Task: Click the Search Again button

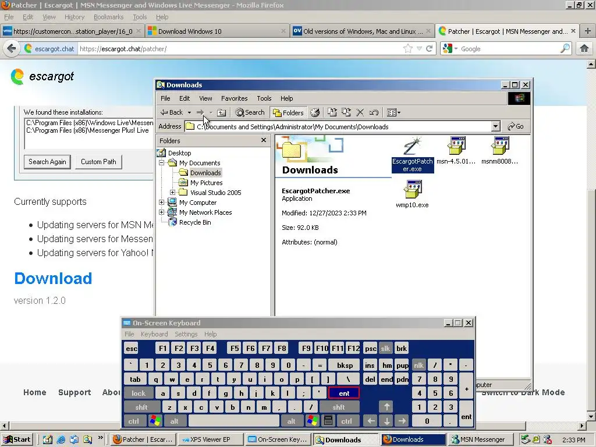Action: coord(47,162)
